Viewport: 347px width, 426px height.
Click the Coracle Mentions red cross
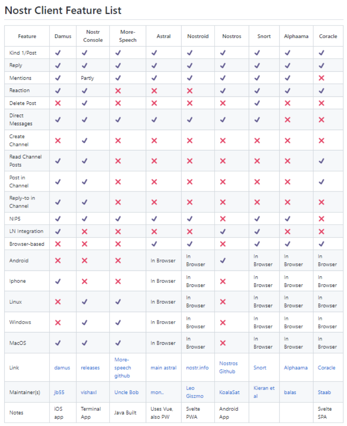point(321,78)
